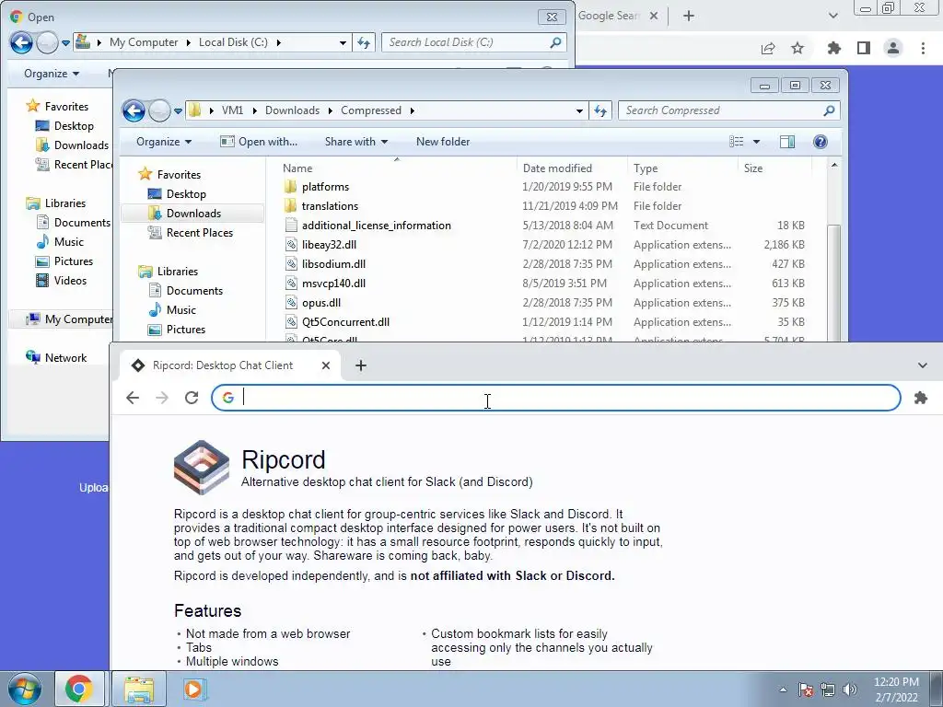Reload the Ripcord page
943x707 pixels.
point(192,398)
